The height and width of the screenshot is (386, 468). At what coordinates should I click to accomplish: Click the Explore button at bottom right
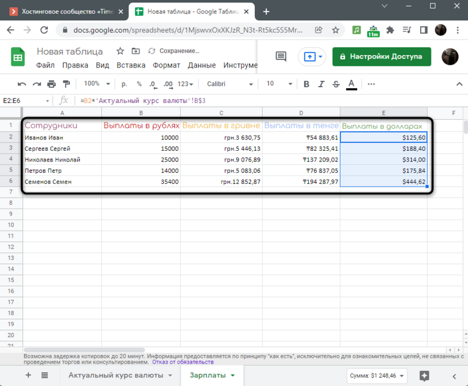coord(425,376)
